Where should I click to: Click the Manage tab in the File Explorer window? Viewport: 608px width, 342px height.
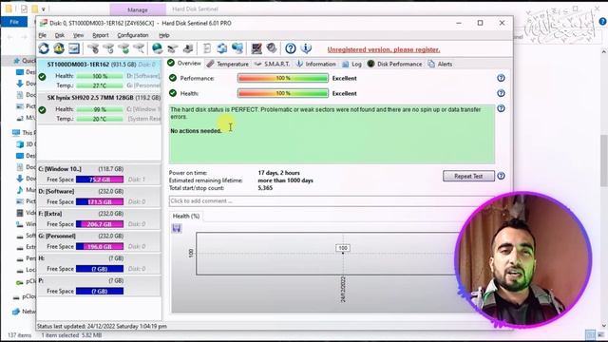click(138, 9)
